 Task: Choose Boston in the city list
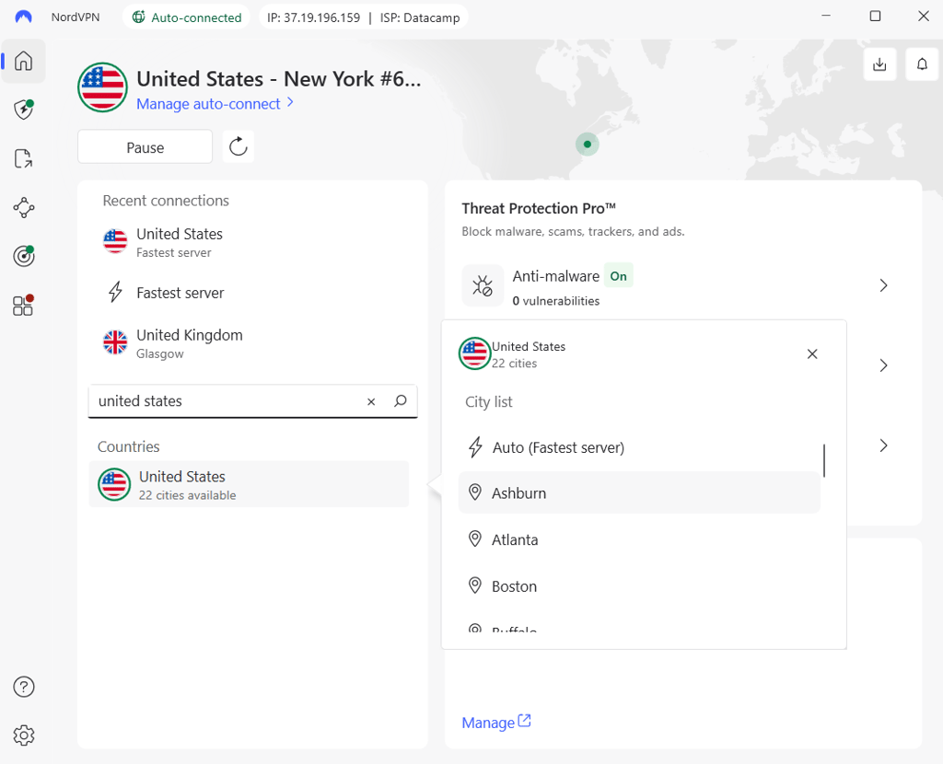click(x=639, y=586)
